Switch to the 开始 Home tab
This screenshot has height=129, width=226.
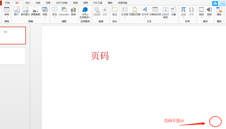pos(8,3)
